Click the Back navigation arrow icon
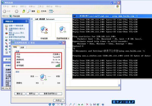The image size is (152, 106). tap(4, 11)
